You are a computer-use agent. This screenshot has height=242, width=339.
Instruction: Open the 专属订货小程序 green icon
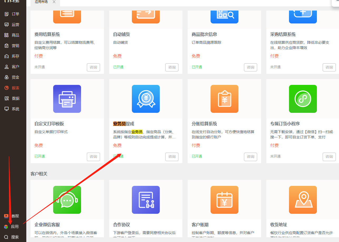[303, 99]
